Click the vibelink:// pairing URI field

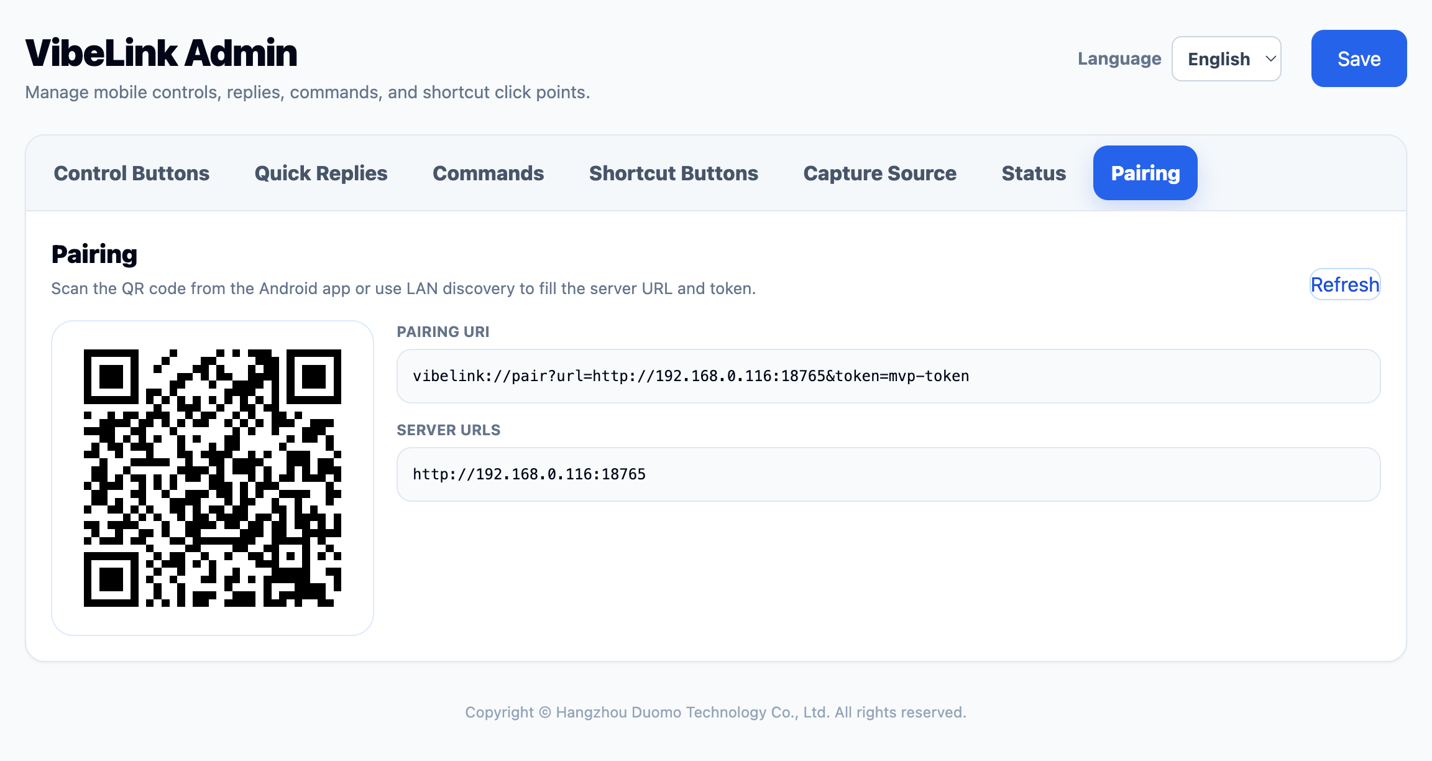[x=888, y=376]
